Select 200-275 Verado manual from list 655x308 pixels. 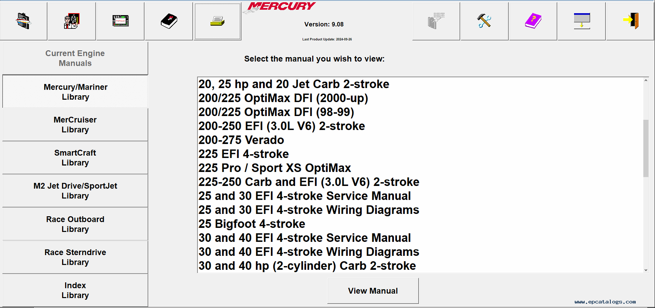(241, 140)
